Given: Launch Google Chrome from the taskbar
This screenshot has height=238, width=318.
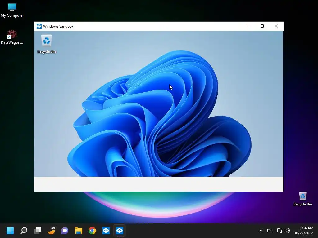Looking at the screenshot, I should click(92, 231).
